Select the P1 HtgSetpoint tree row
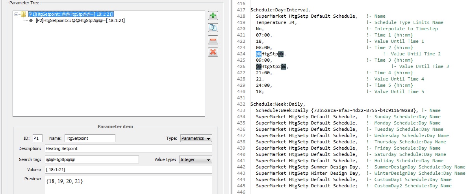Viewport: 469px width, 194px height. tap(71, 14)
